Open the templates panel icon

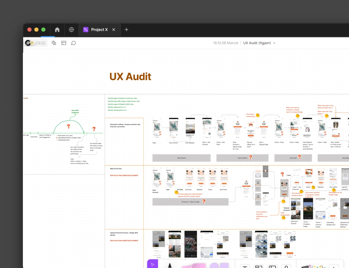tap(64, 43)
